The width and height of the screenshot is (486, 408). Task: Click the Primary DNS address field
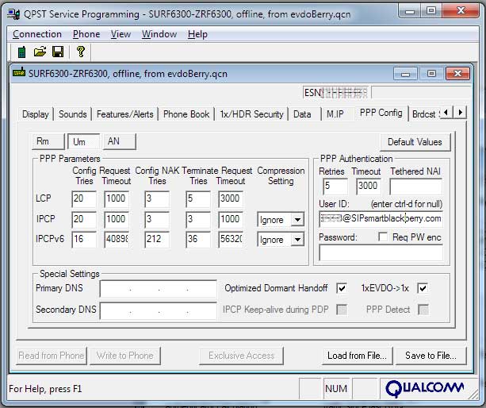click(159, 289)
